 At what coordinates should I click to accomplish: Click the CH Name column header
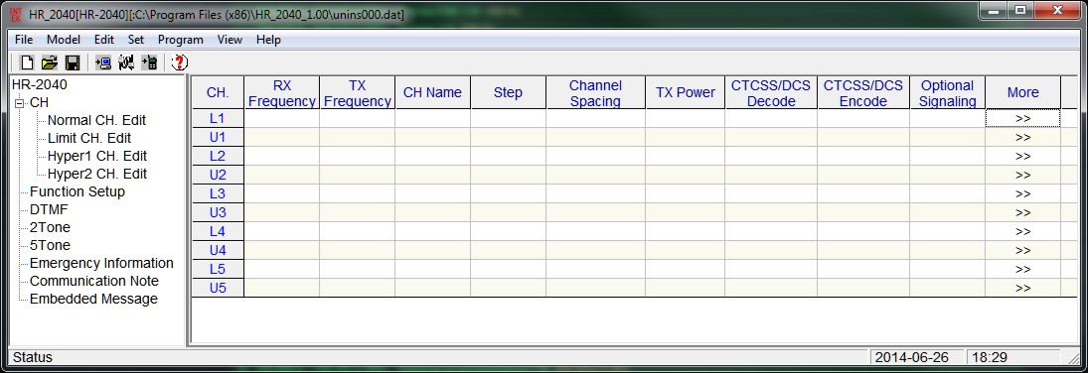pos(433,93)
